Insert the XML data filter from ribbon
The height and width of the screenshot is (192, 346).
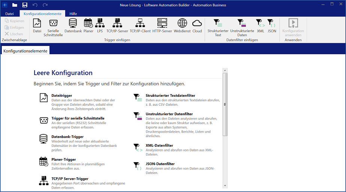[x=261, y=26]
